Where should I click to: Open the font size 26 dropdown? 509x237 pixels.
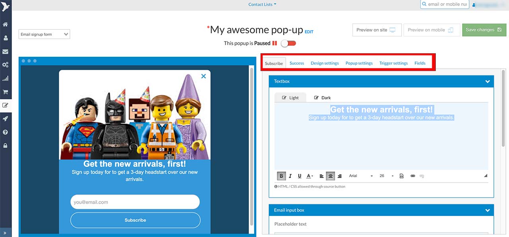pyautogui.click(x=386, y=176)
